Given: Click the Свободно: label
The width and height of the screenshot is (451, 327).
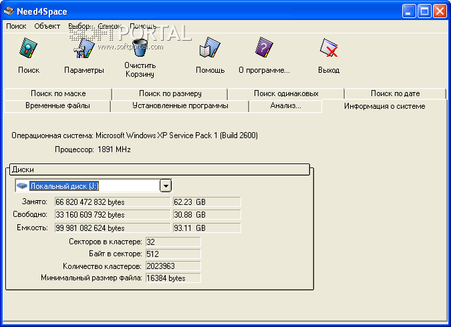Looking at the screenshot, I should coord(30,214).
